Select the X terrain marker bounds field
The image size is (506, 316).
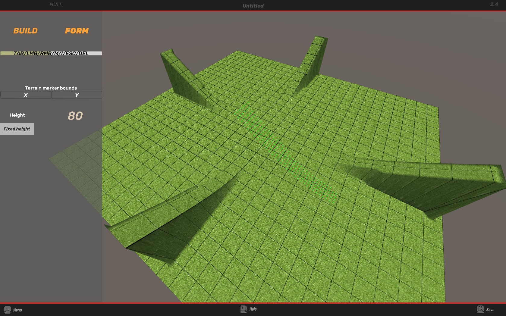[x=26, y=95]
